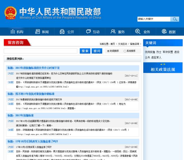Image resolution: width=184 pixels, height=160 pixels.
Task: Click the national emblem logo
Action: tap(10, 13)
